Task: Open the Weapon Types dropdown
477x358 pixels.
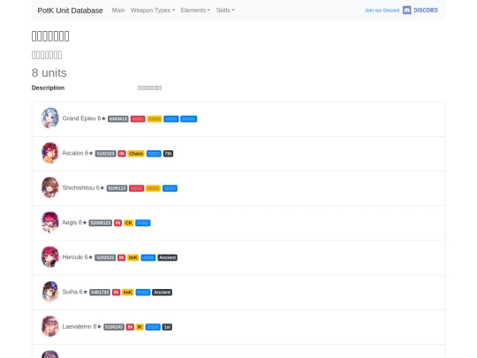Action: tap(153, 11)
